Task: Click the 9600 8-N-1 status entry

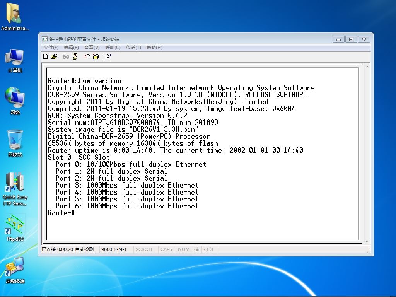Action: coord(114,249)
